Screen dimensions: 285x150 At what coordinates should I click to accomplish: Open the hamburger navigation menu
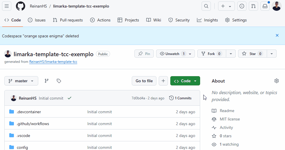pos(7,6)
